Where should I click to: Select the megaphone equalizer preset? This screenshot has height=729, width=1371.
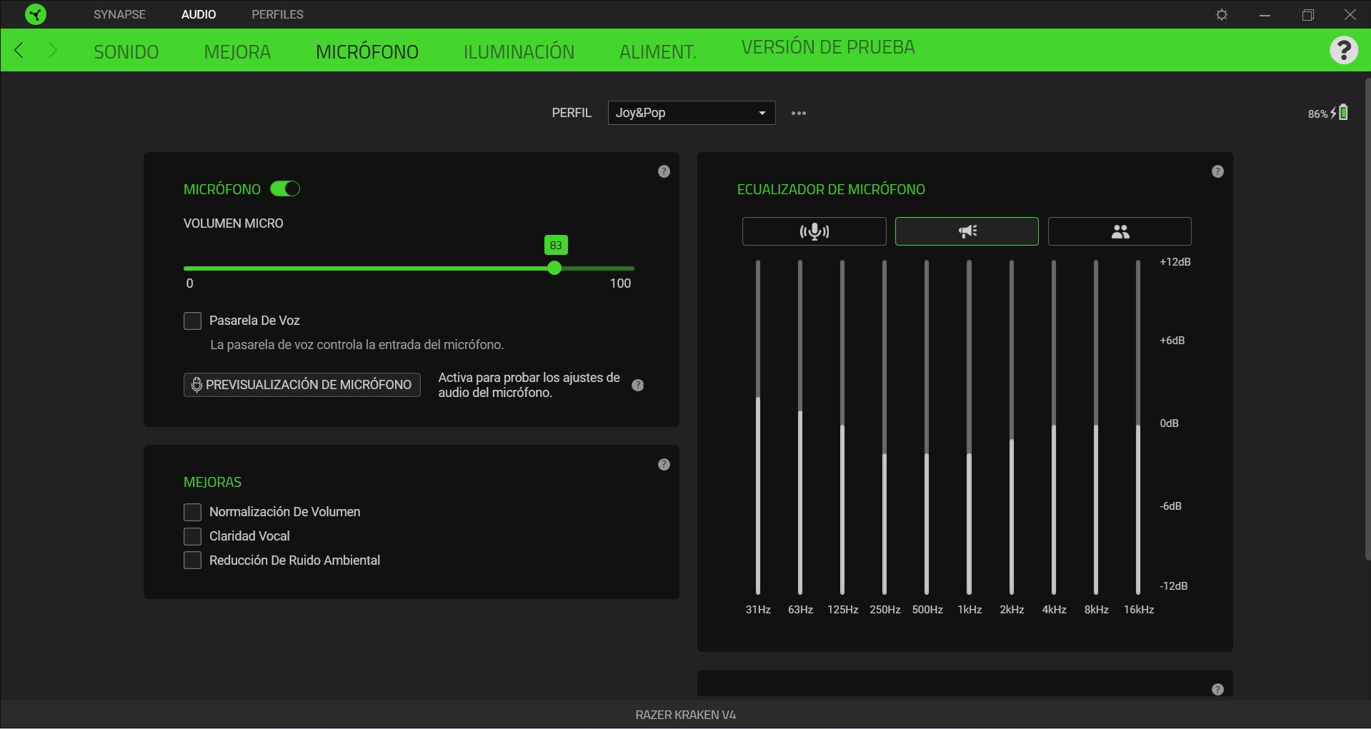point(966,231)
